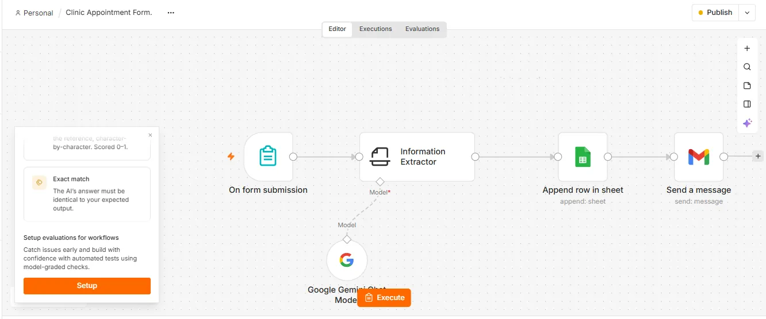Select the Google Gemini Chat Model node
766x319 pixels.
click(x=347, y=260)
